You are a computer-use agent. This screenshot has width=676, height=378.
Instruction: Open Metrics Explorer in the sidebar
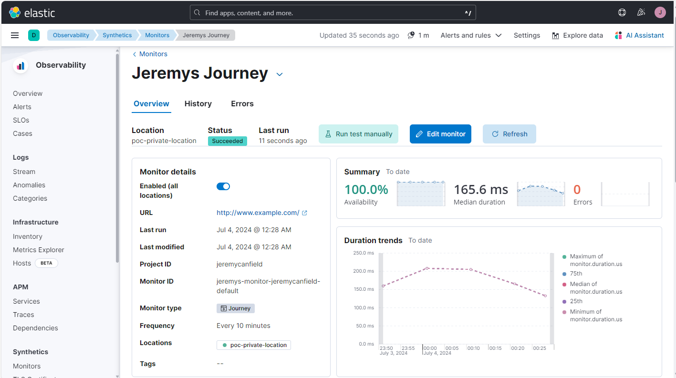[39, 250]
